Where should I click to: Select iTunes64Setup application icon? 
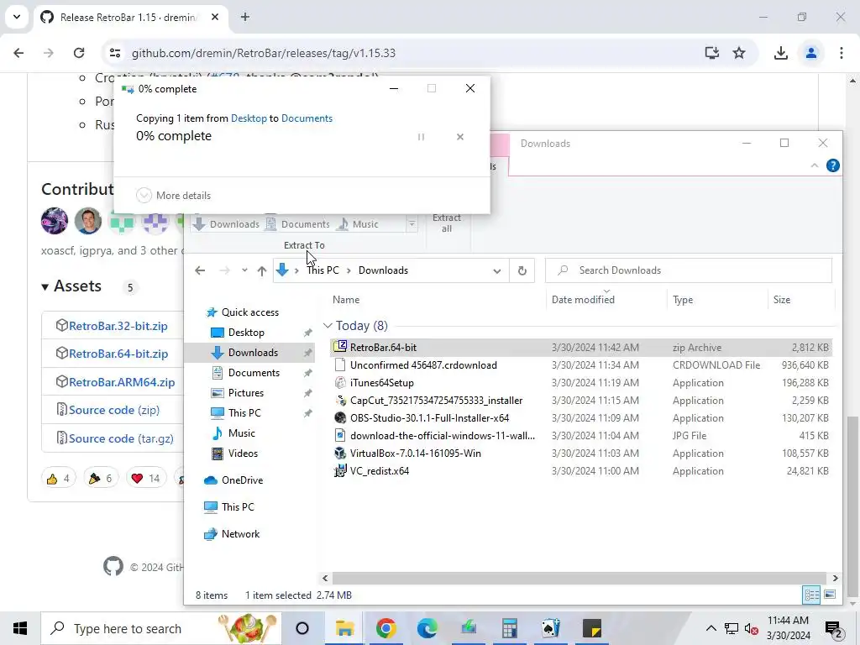point(340,383)
